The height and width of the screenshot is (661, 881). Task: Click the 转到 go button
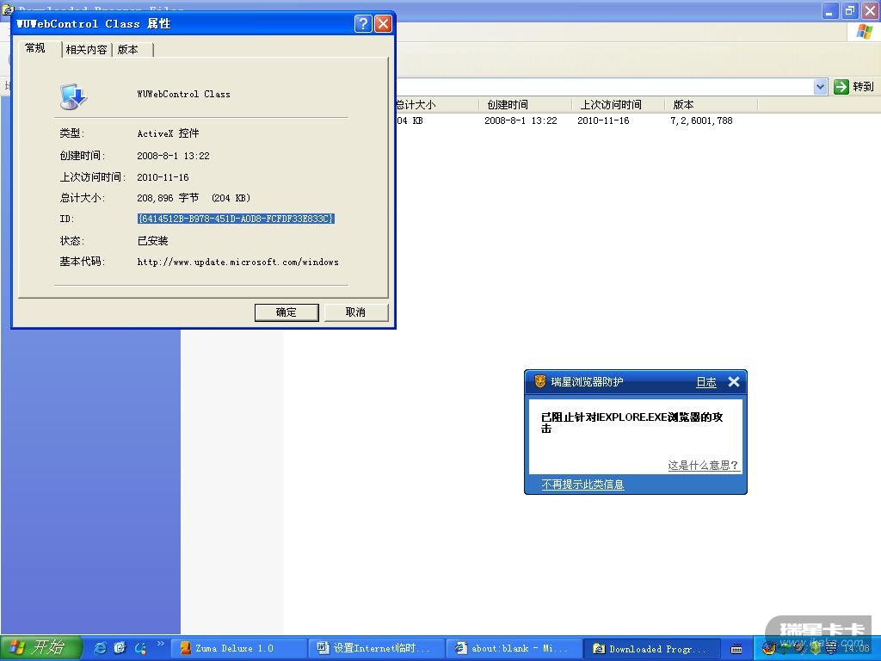[x=854, y=87]
